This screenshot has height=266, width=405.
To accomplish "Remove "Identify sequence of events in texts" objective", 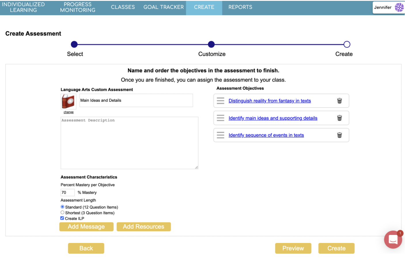I will coord(339,135).
